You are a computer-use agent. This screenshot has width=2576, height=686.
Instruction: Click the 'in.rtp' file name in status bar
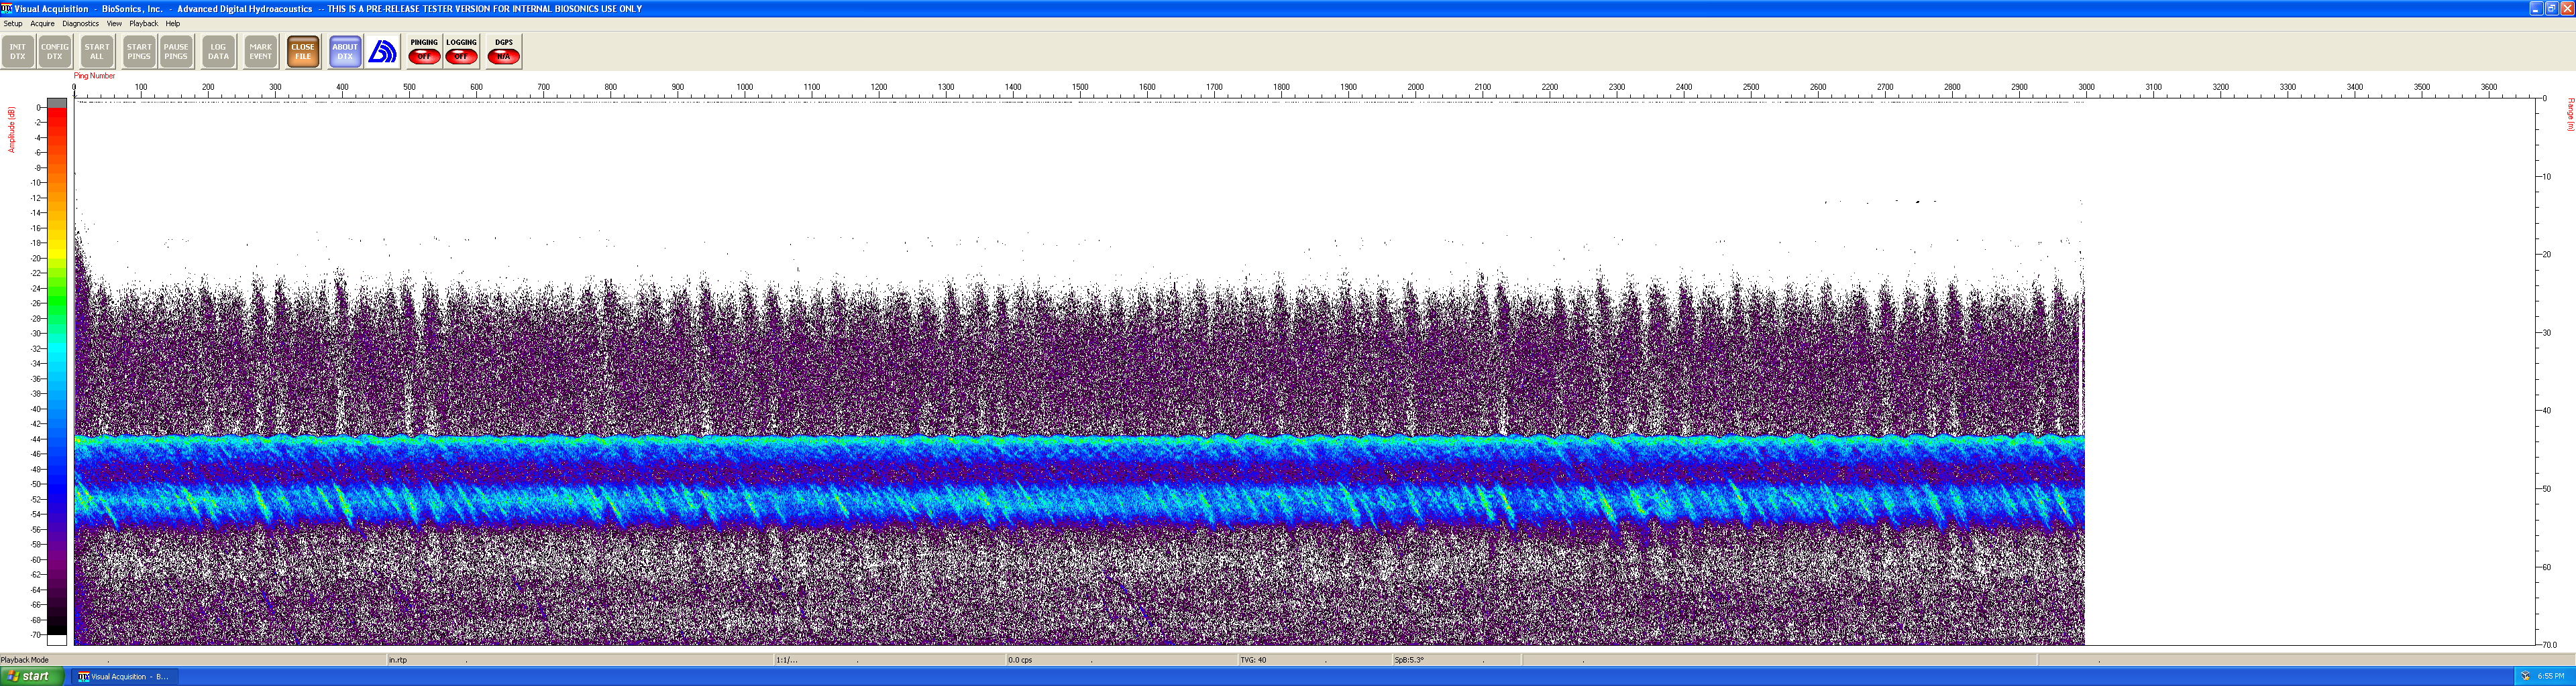(x=398, y=660)
